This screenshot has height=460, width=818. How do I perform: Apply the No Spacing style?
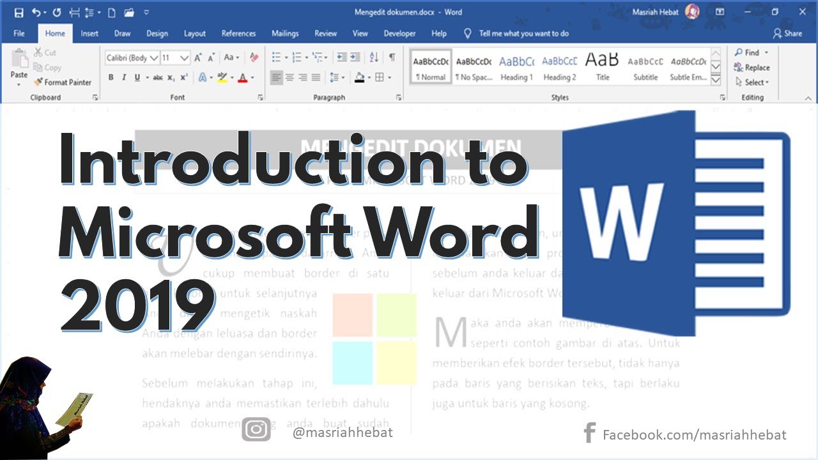point(474,67)
